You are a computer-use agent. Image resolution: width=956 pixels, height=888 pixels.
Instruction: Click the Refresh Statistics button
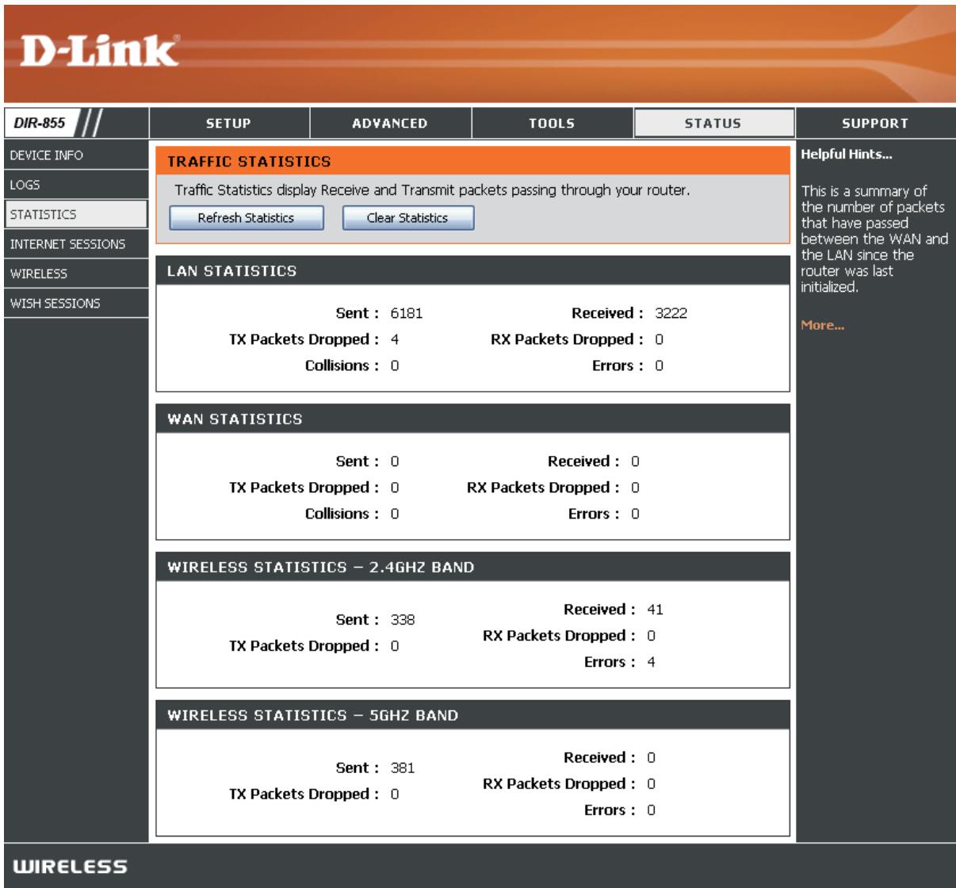(x=246, y=218)
